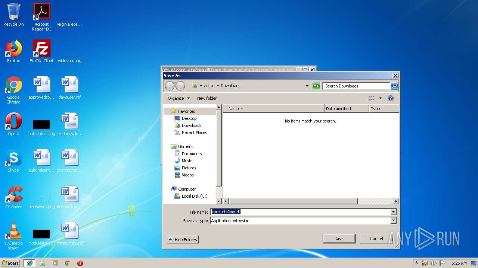Click the taskbar clock showing 6:26 AM
The image size is (478, 268).
click(x=459, y=263)
